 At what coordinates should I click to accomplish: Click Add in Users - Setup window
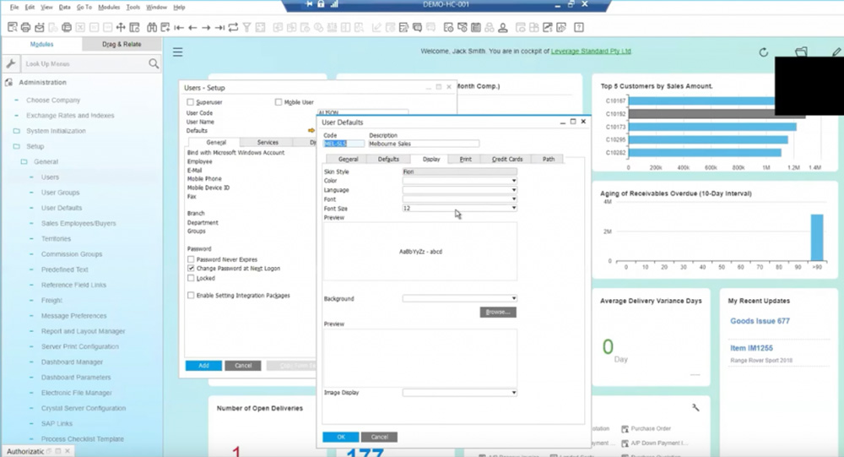coord(203,366)
